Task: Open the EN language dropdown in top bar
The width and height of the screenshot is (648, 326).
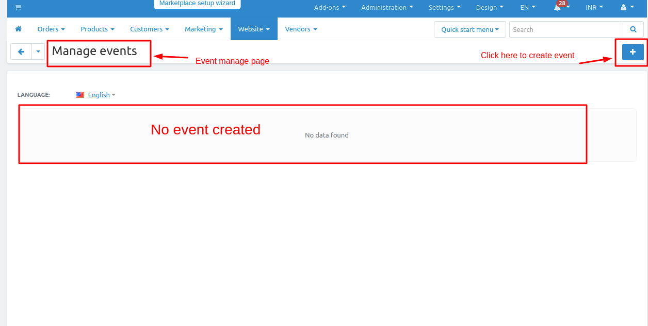Action: click(527, 7)
